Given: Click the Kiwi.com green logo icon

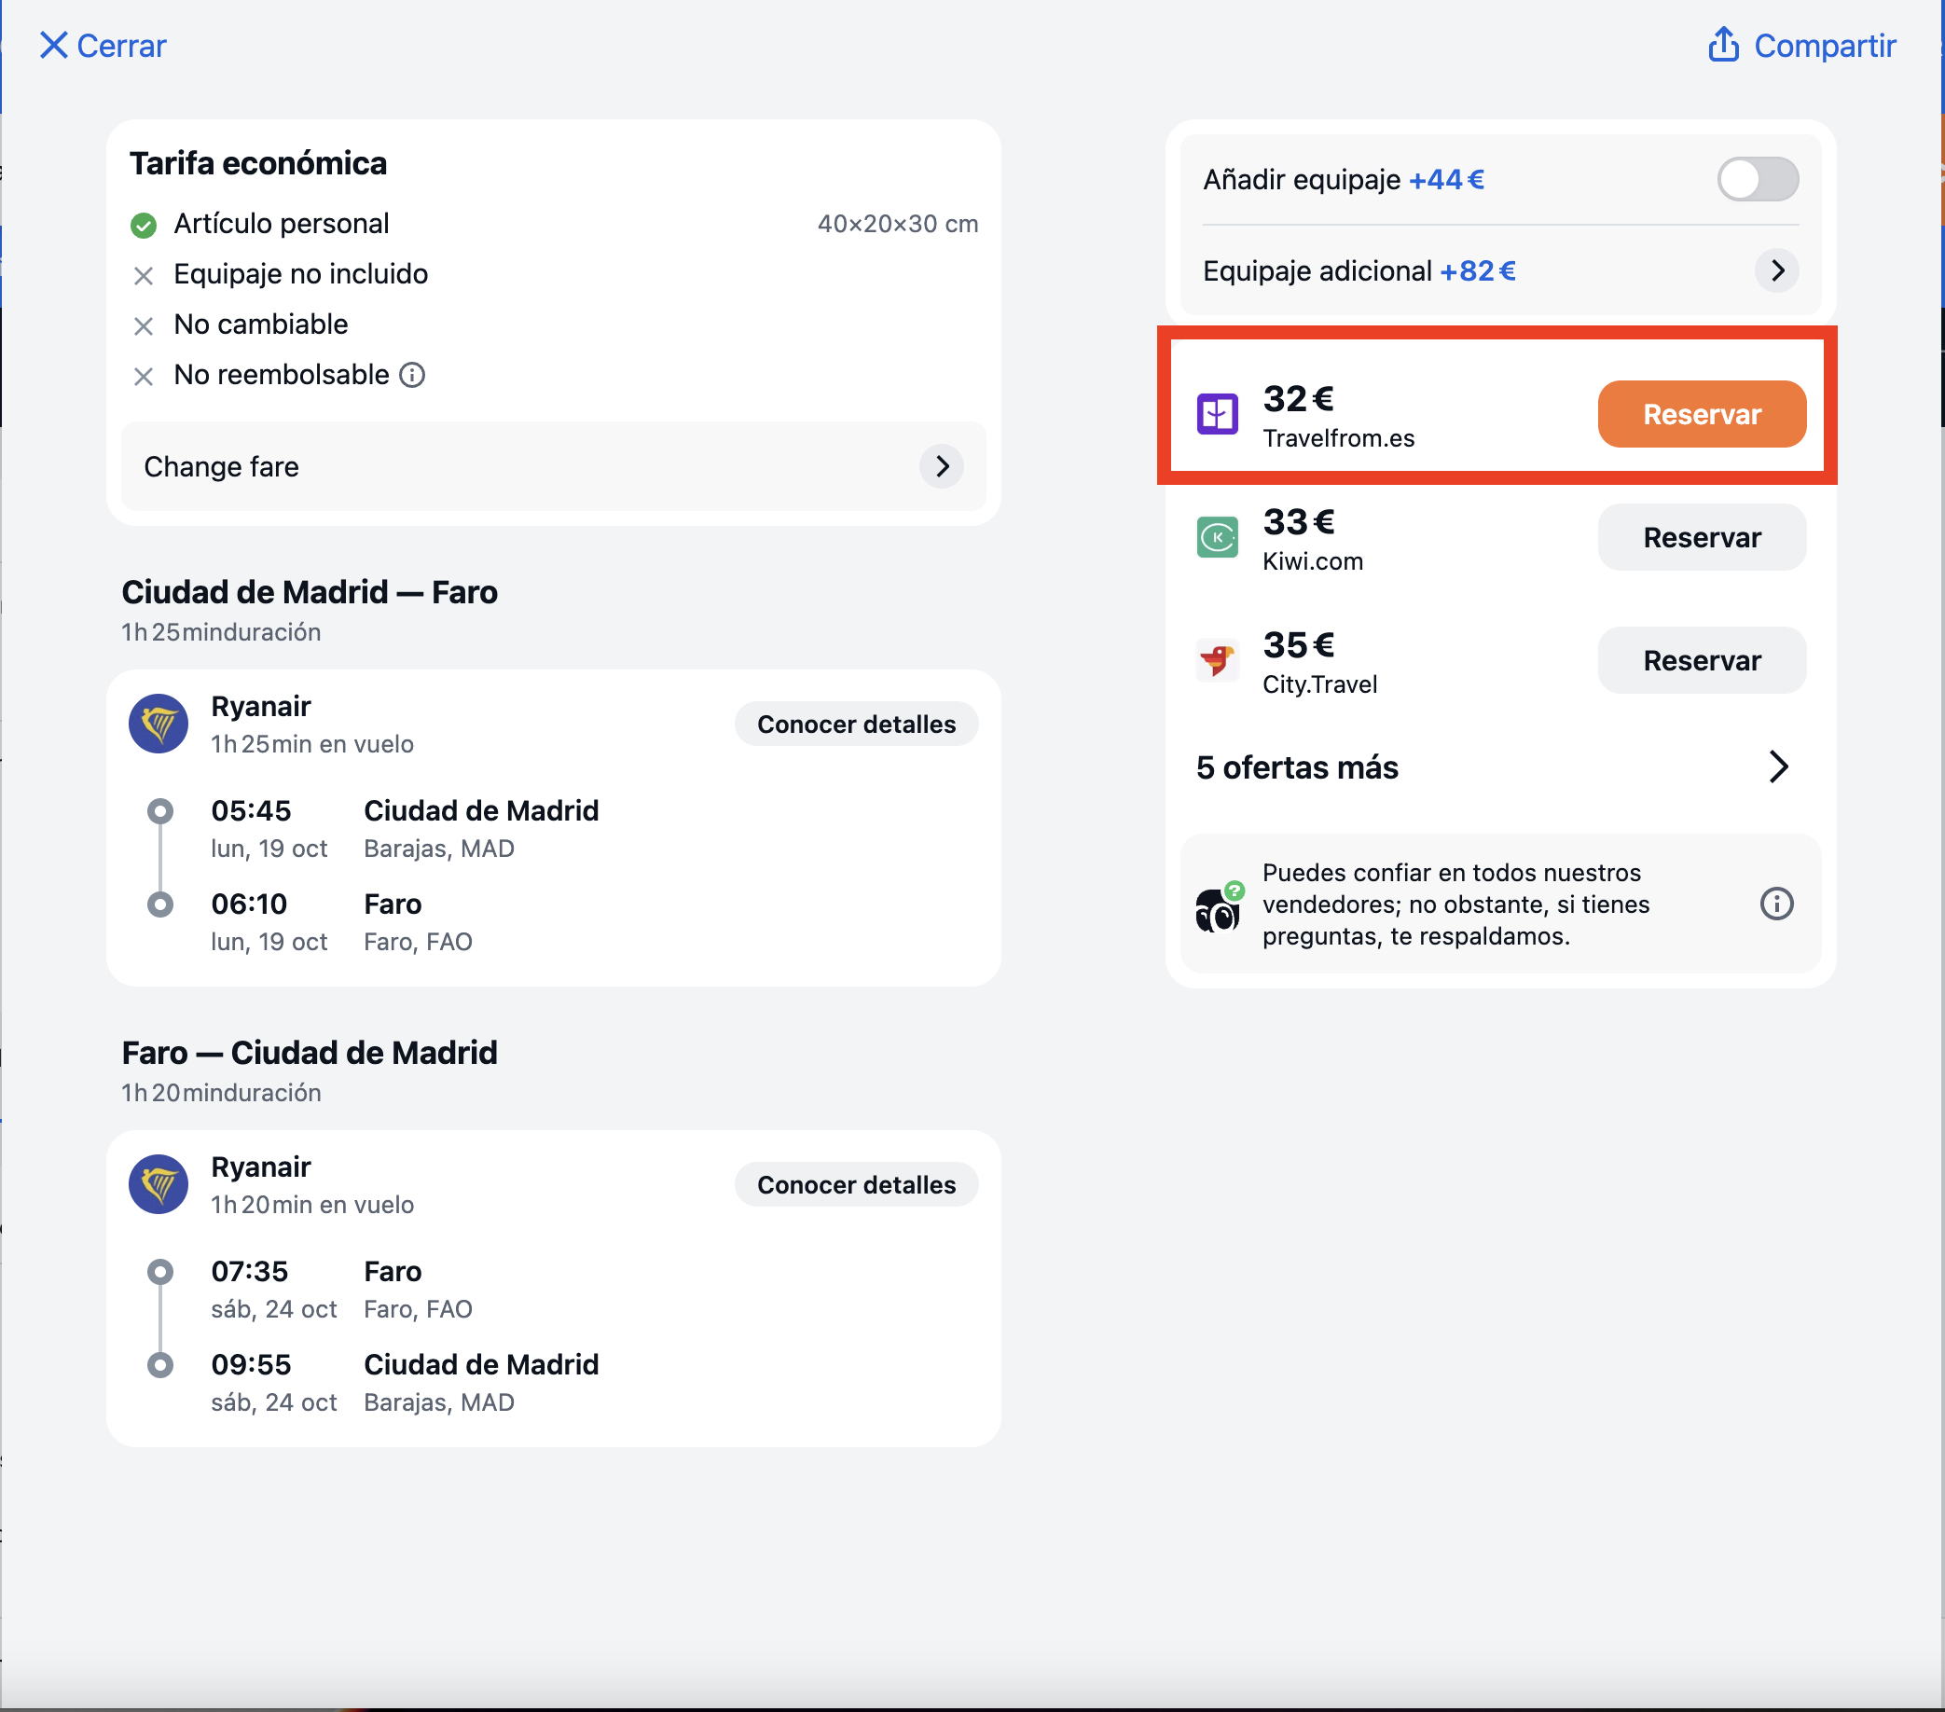Looking at the screenshot, I should coord(1216,537).
